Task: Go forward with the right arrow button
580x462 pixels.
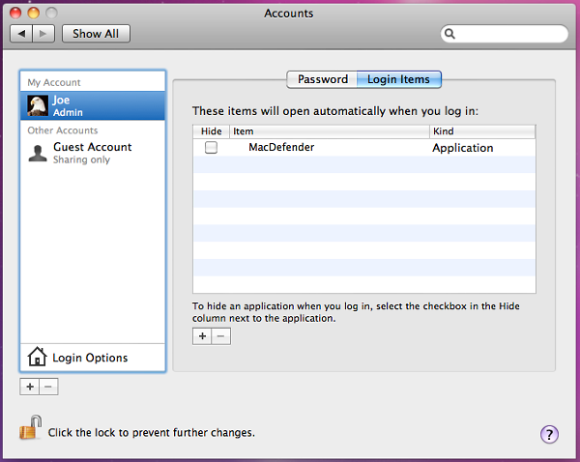Action: coord(44,34)
